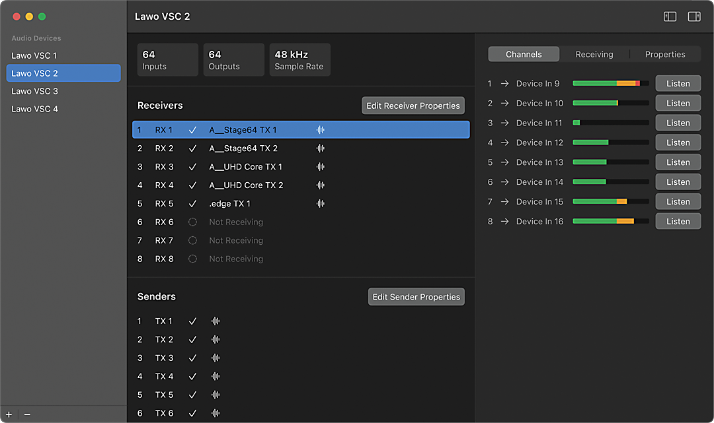Viewport: 714px width, 423px height.
Task: Toggle the RX 3 receiving checkmark
Action: 192,167
